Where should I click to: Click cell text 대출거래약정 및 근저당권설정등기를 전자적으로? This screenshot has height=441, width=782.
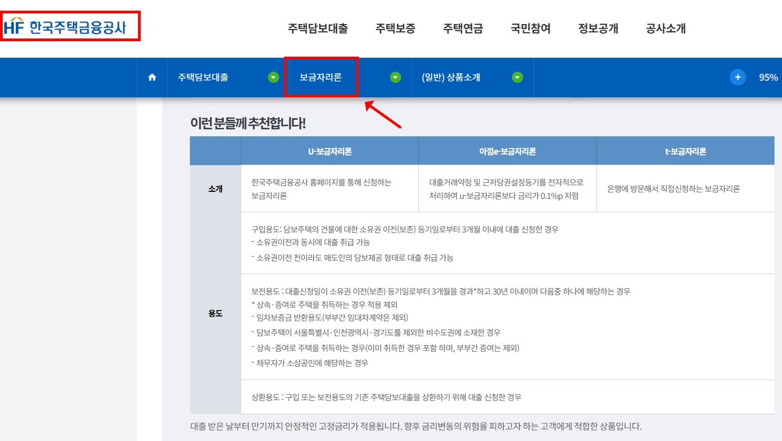click(506, 182)
